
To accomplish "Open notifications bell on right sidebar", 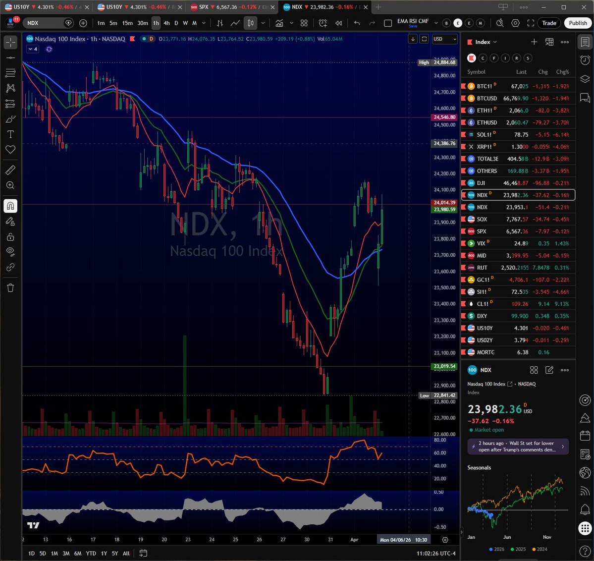I will (585, 509).
